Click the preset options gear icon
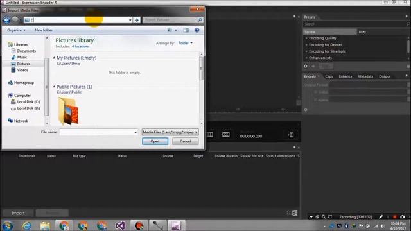The width and height of the screenshot is (411, 231). point(306,66)
